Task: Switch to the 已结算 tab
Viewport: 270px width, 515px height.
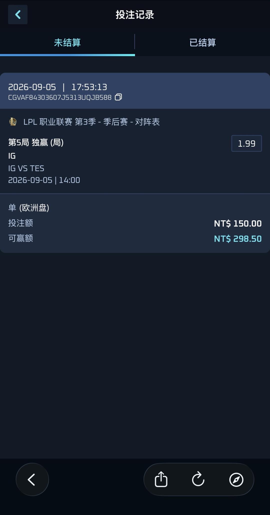Action: pos(202,42)
